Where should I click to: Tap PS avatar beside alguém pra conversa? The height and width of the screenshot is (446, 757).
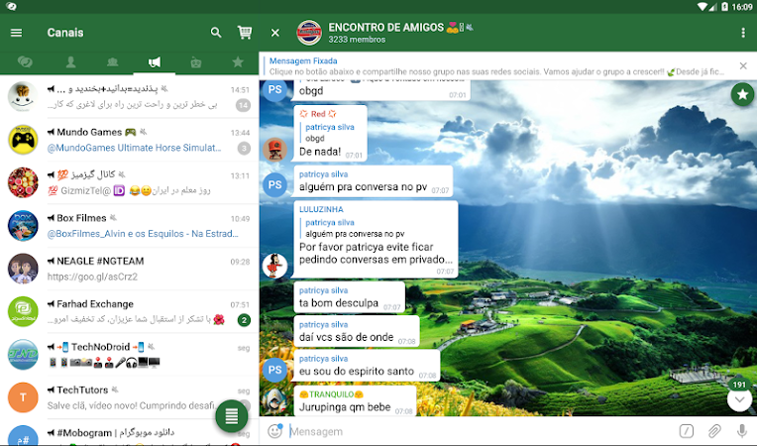click(274, 184)
